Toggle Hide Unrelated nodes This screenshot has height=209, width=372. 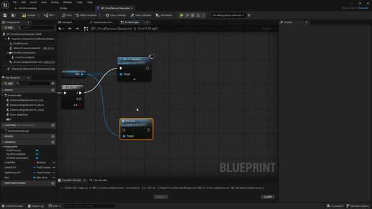86,15
